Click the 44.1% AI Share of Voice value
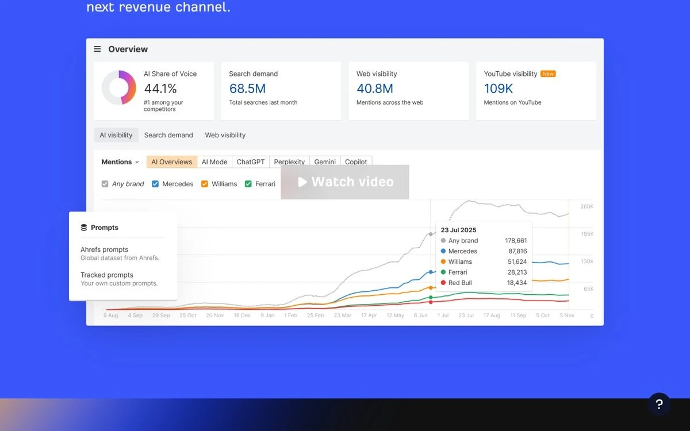 click(160, 88)
